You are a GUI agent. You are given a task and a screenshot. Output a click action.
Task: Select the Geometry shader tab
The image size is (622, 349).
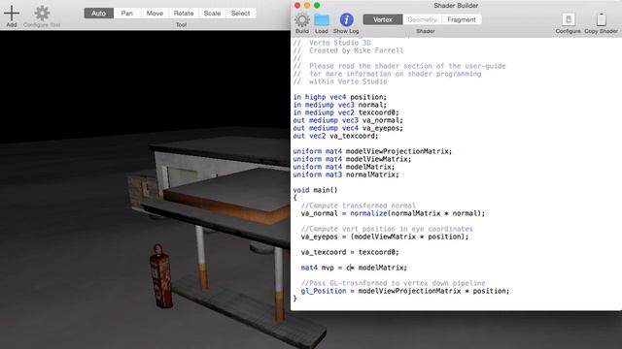422,19
